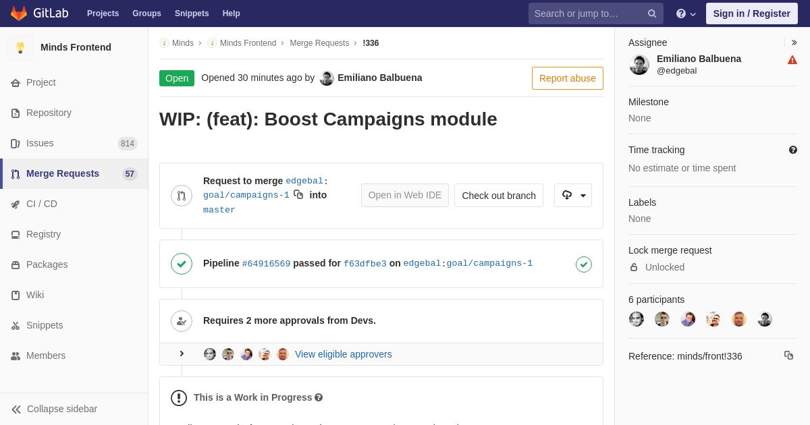Click the Report abuse button
The image size is (810, 425).
click(568, 78)
